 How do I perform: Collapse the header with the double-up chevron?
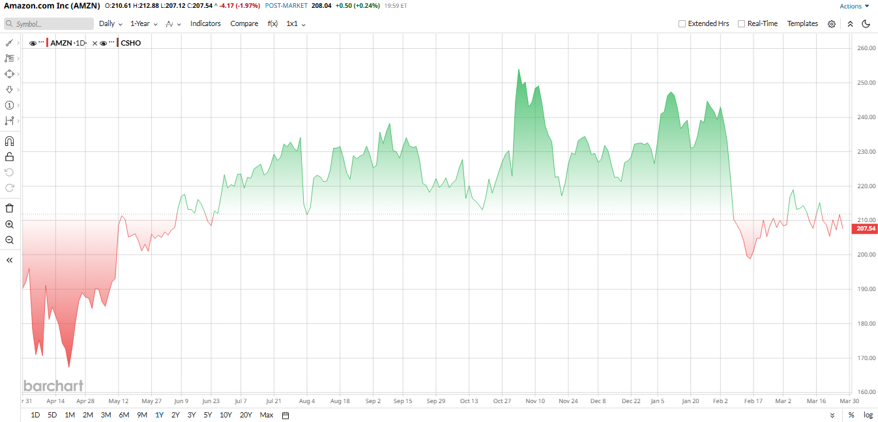[x=850, y=23]
